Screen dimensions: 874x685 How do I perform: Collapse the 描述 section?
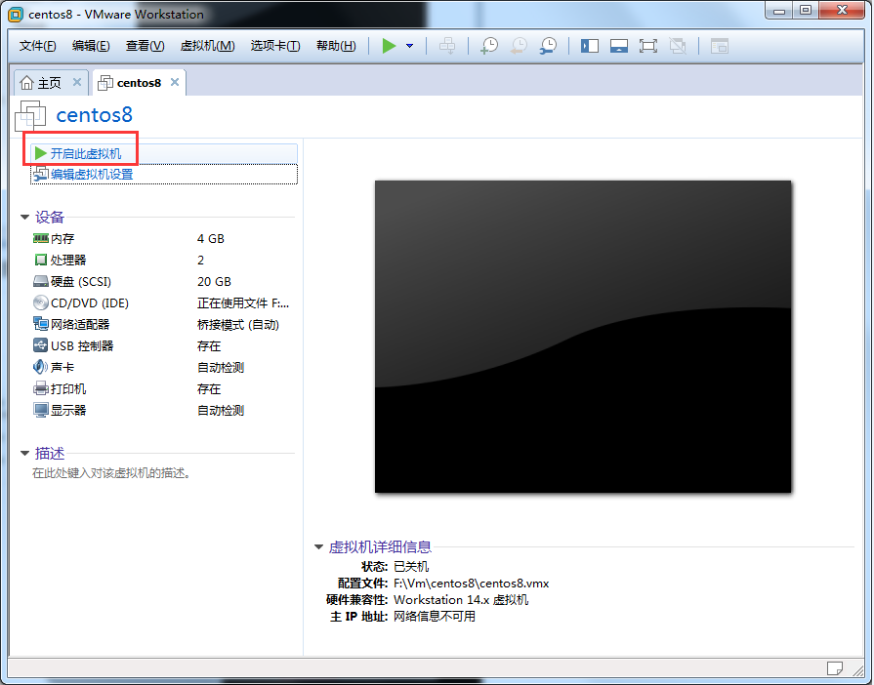[x=25, y=454]
